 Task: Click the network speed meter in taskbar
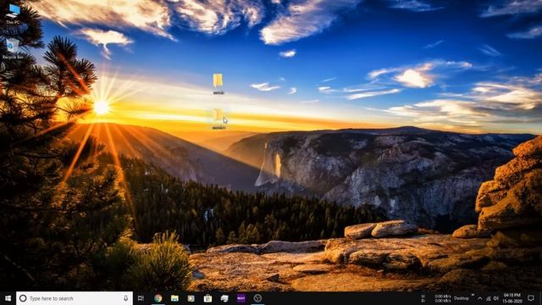click(436, 298)
